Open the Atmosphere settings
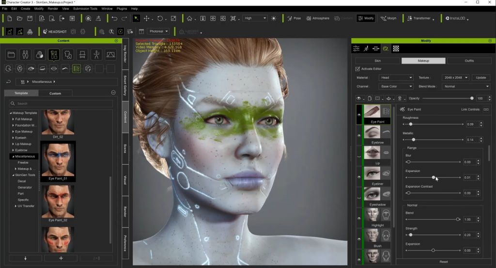Viewport: 496px width, 268px height. tap(317, 18)
